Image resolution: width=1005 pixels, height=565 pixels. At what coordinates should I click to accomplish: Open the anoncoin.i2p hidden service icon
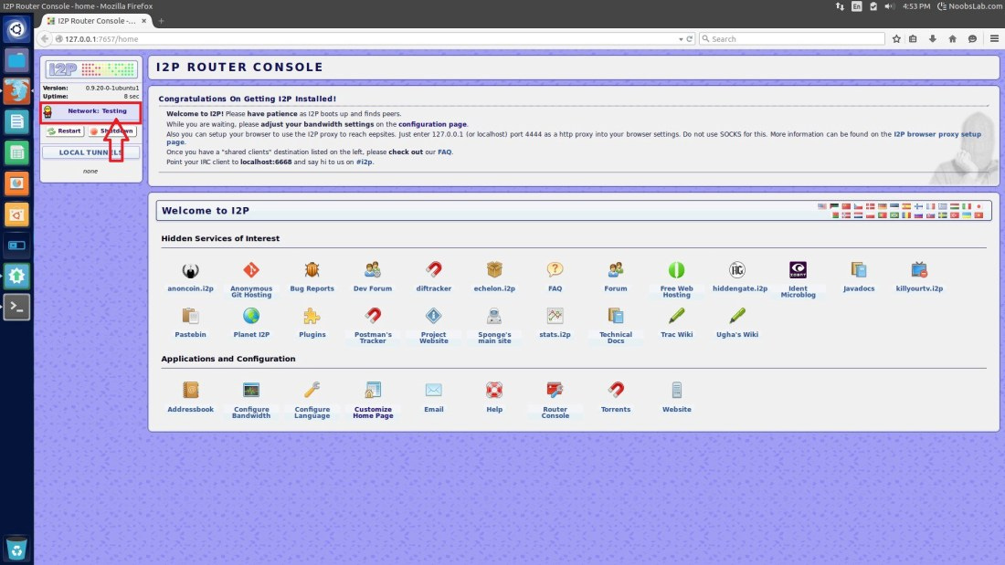[190, 270]
